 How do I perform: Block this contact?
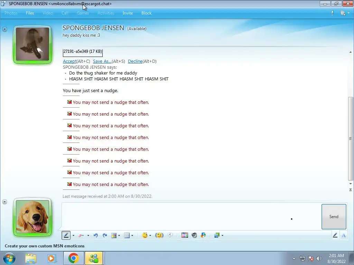[146, 13]
